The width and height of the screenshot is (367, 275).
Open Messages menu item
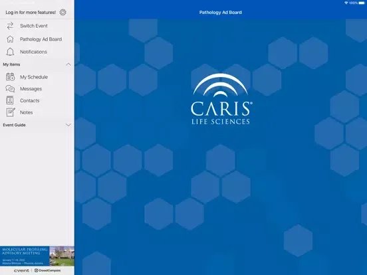[37, 89]
